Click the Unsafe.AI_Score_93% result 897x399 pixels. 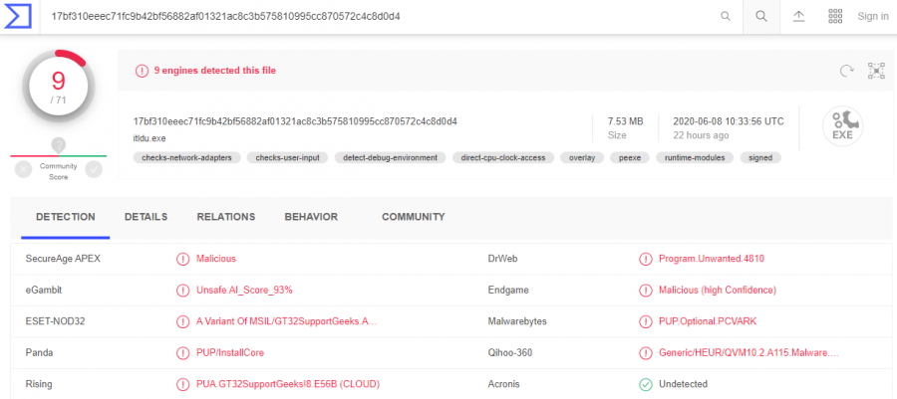244,290
